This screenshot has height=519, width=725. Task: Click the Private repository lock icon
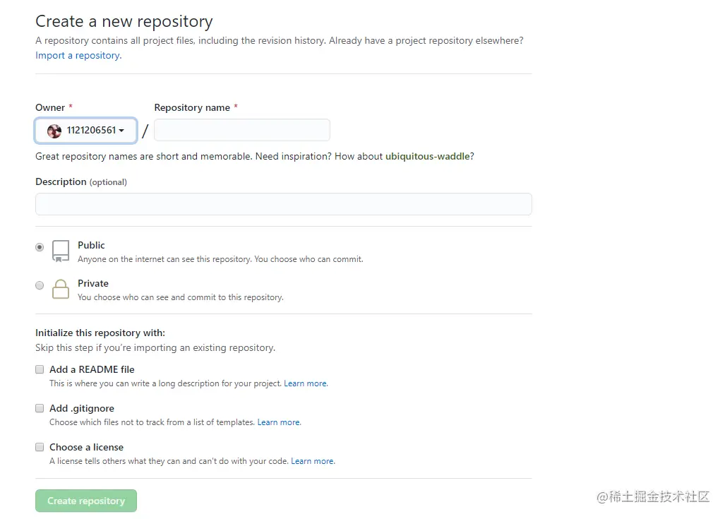point(61,289)
